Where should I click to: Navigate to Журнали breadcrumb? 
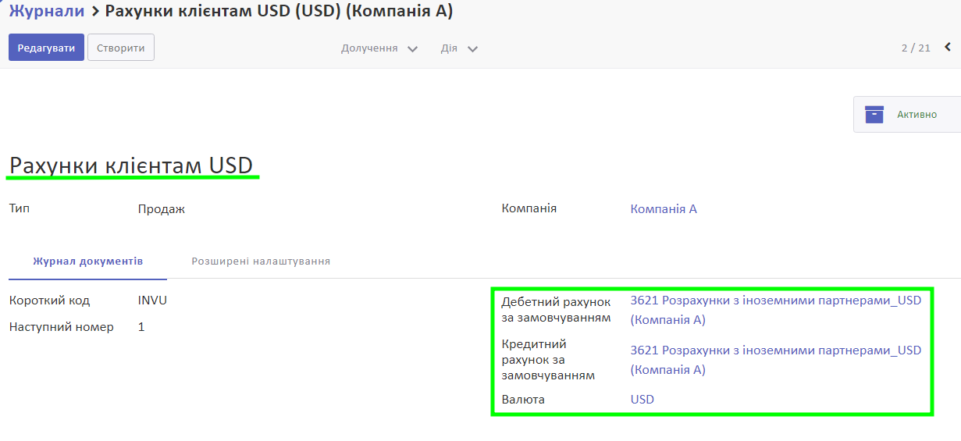pos(46,11)
